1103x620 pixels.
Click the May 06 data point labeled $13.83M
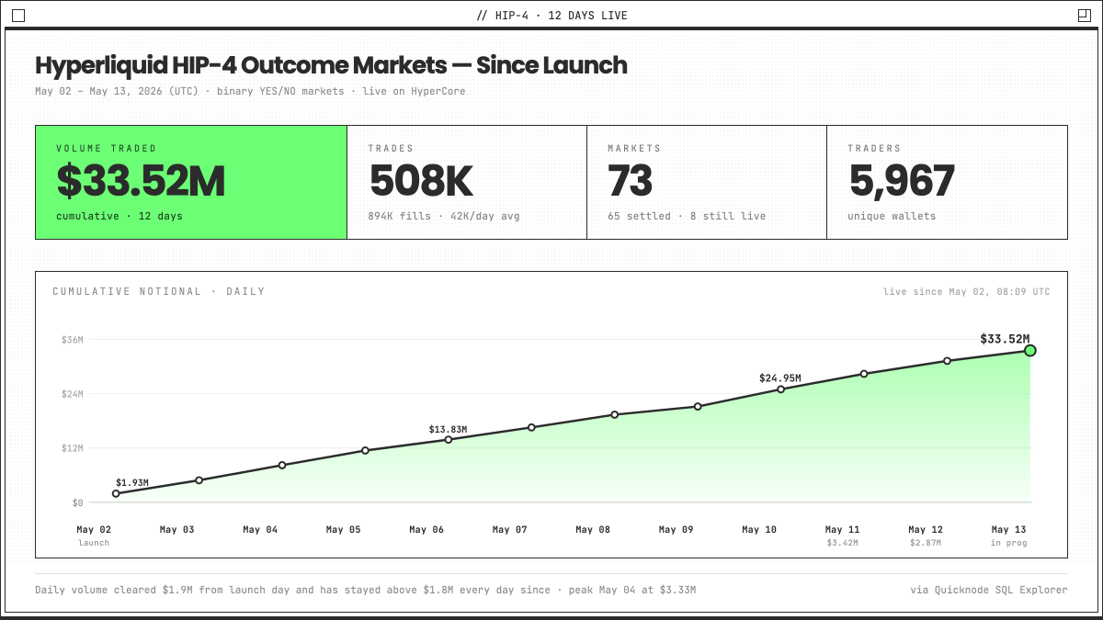pos(449,439)
